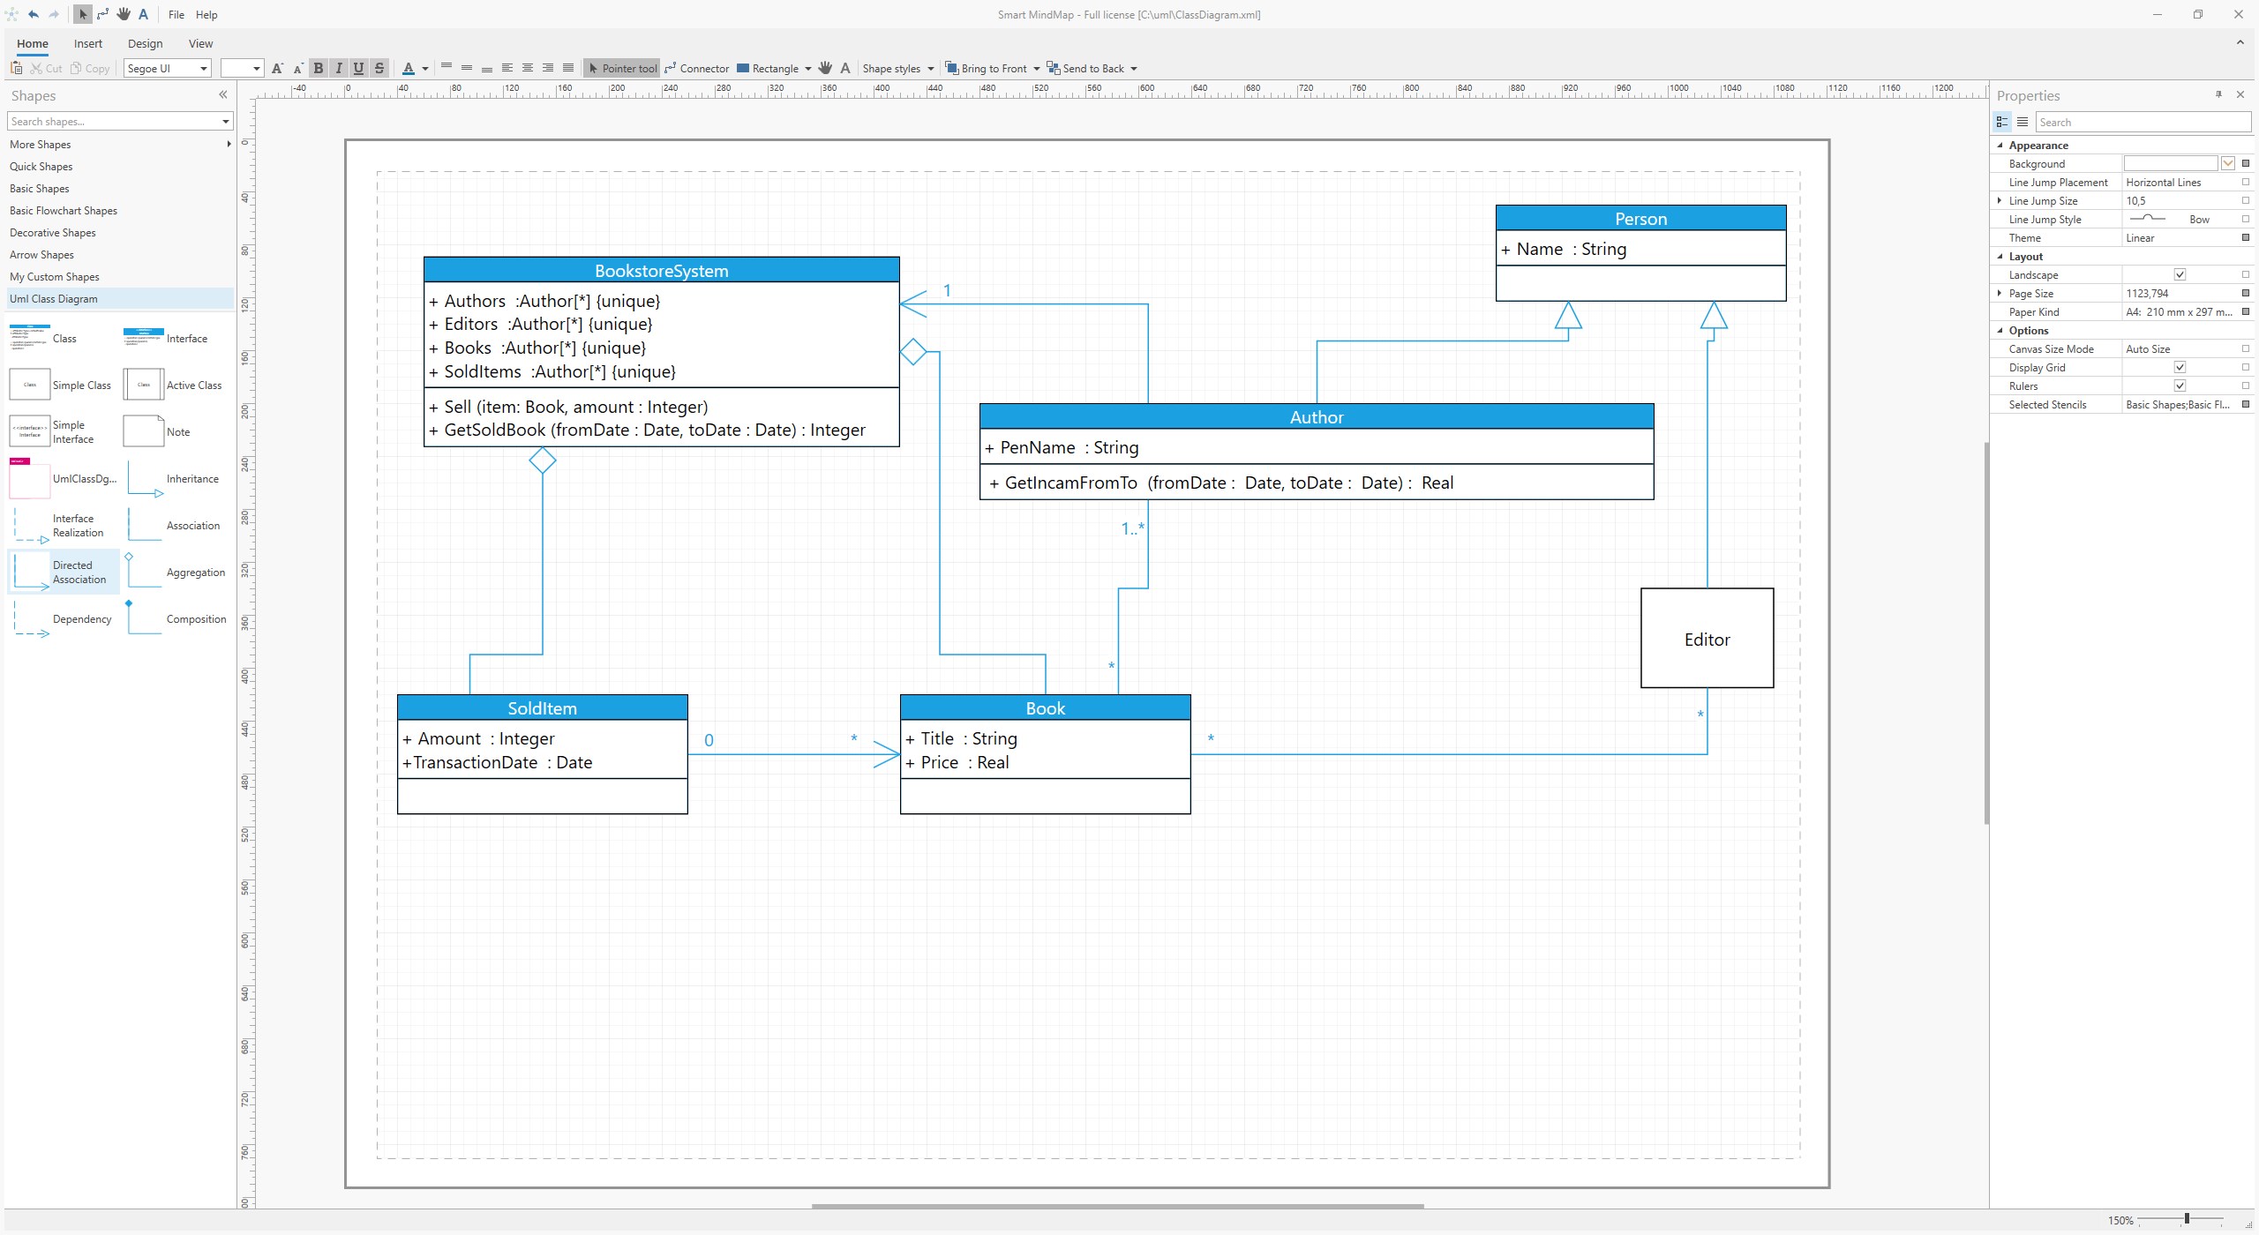The width and height of the screenshot is (2259, 1235).
Task: Click the Increase Font Size icon
Action: point(276,68)
